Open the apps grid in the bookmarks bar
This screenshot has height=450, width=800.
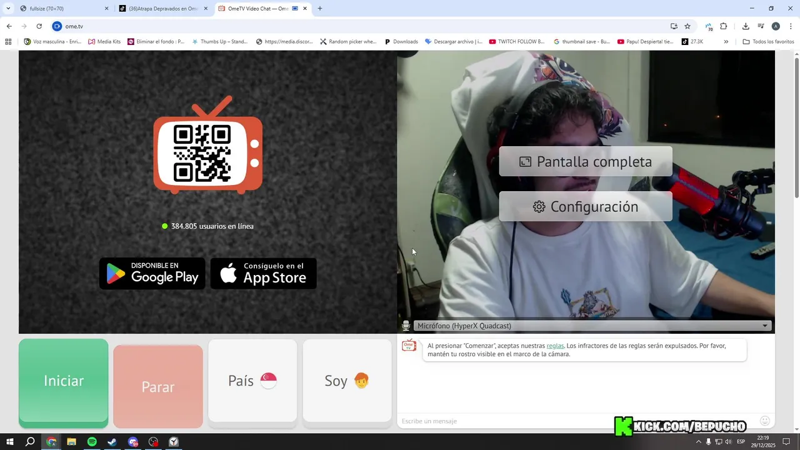(x=8, y=42)
